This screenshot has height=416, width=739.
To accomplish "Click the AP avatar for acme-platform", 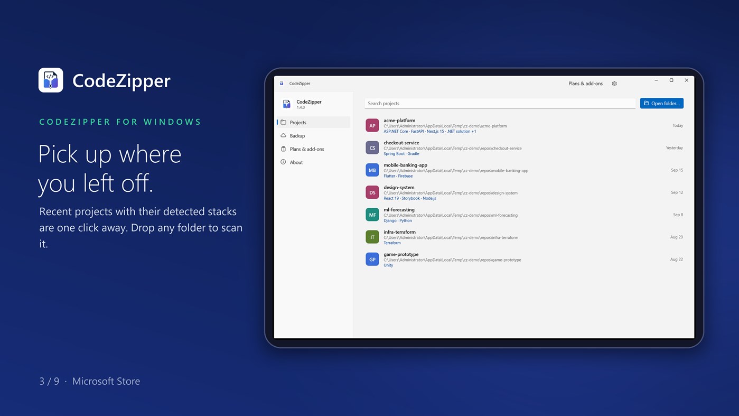I will coord(372,125).
